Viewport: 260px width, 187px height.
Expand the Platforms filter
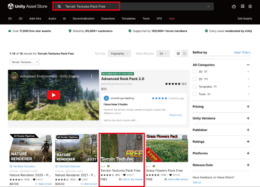(248, 153)
